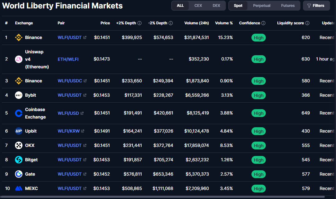Sort by the Price column header
The width and height of the screenshot is (336, 199).
pyautogui.click(x=105, y=23)
